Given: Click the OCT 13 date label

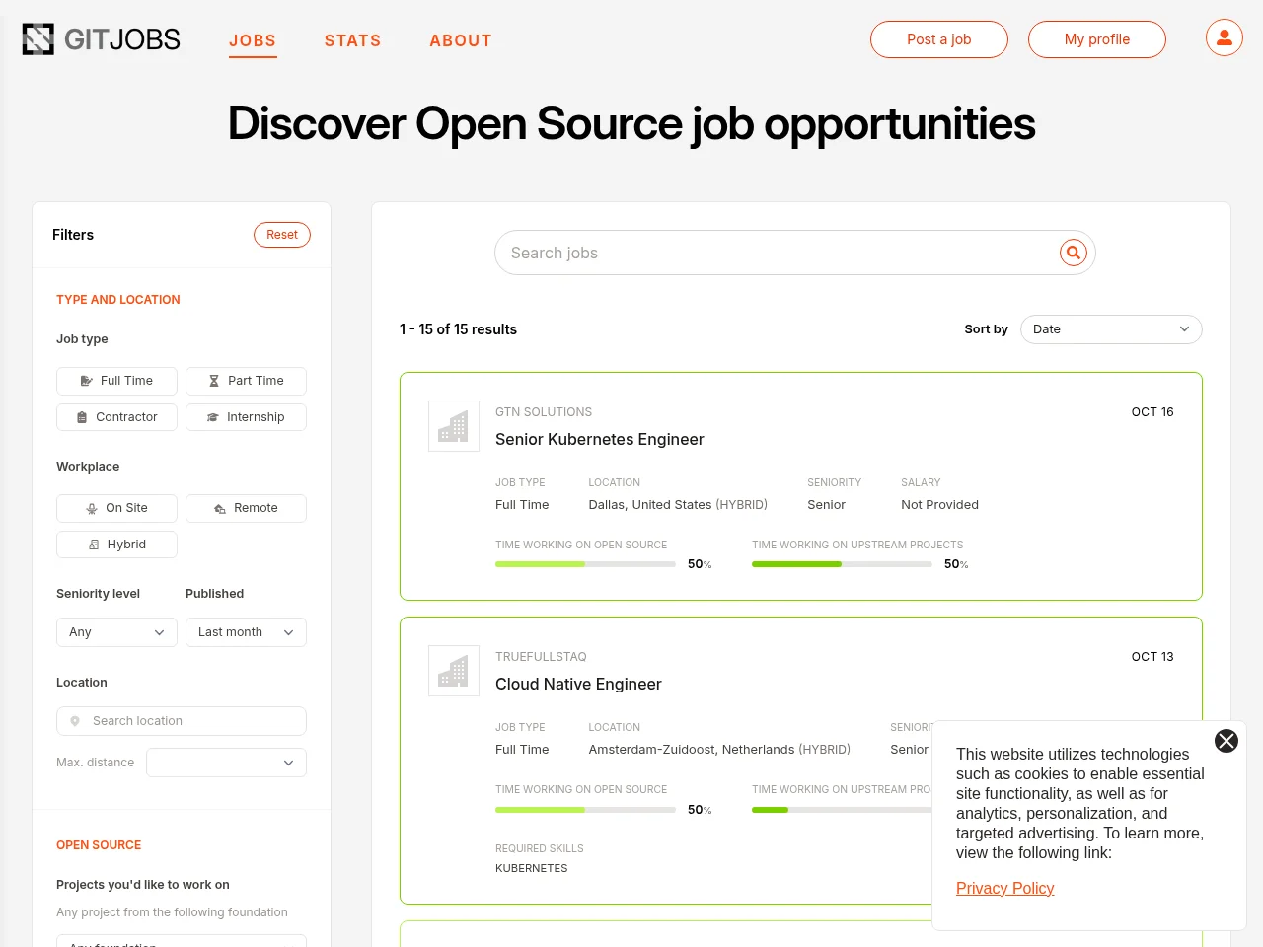Looking at the screenshot, I should [1152, 657].
